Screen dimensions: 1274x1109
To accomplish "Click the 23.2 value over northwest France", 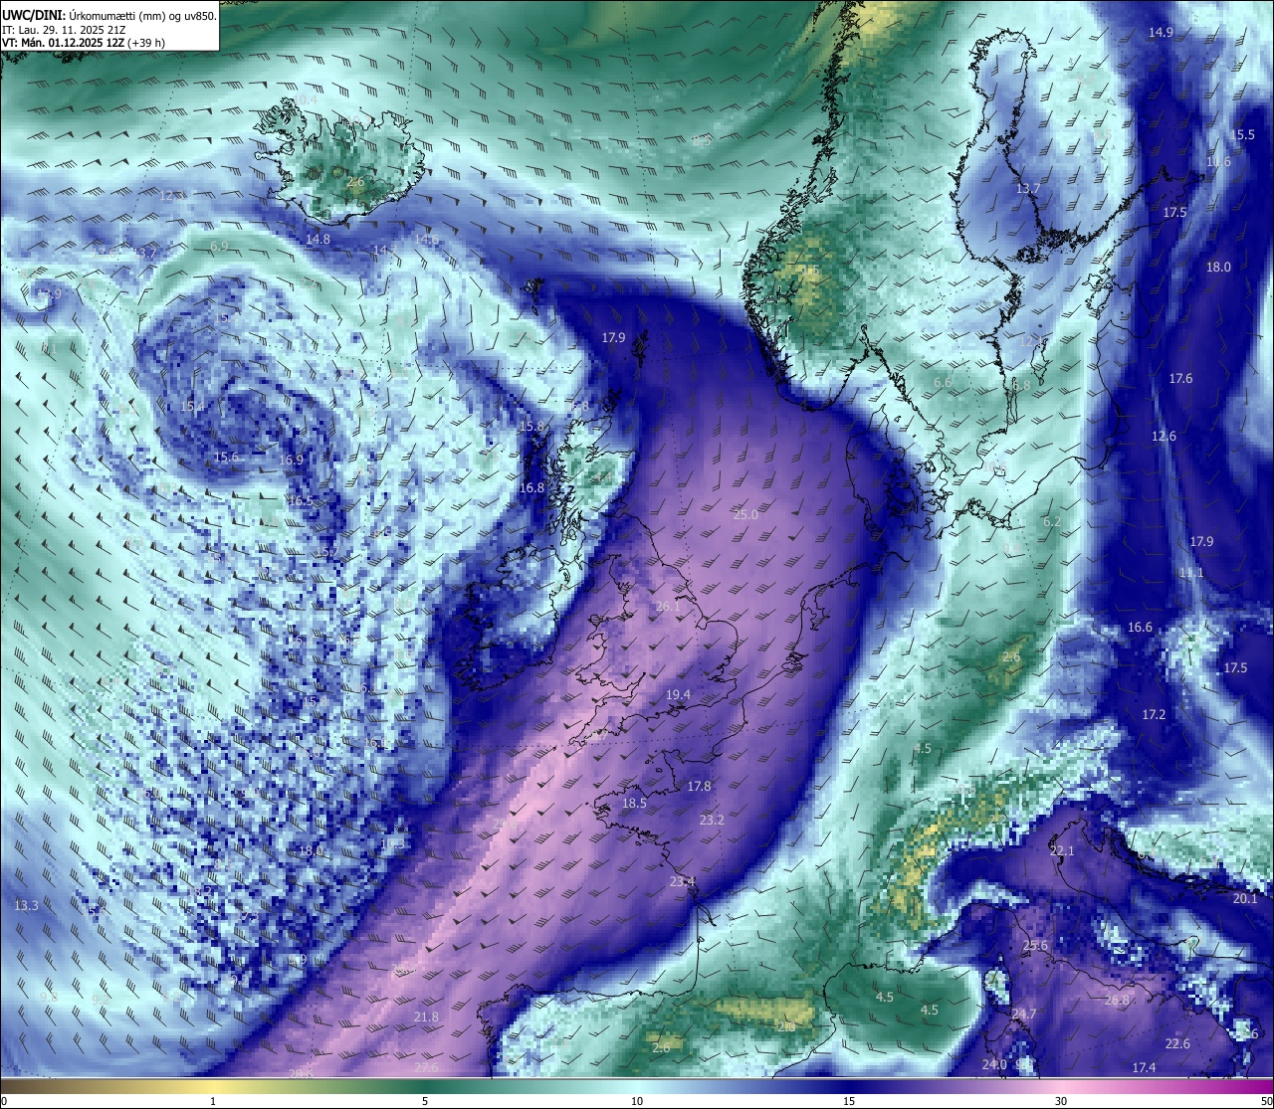I will click(x=712, y=820).
